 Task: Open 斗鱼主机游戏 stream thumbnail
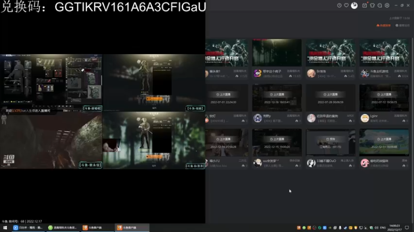tap(384, 53)
